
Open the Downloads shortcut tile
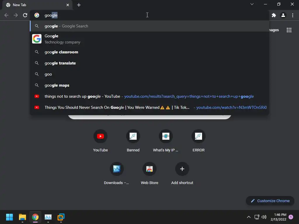coord(117,173)
